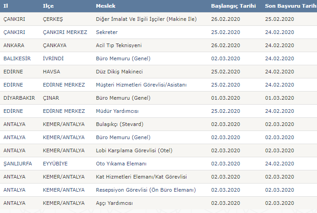Open Kat Hizmetleri Elemanı/Kat Görevlisi listing

click(141, 177)
